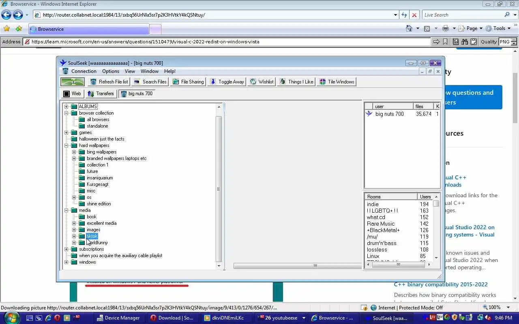Click the Browservice Go arrow icon

point(436,42)
